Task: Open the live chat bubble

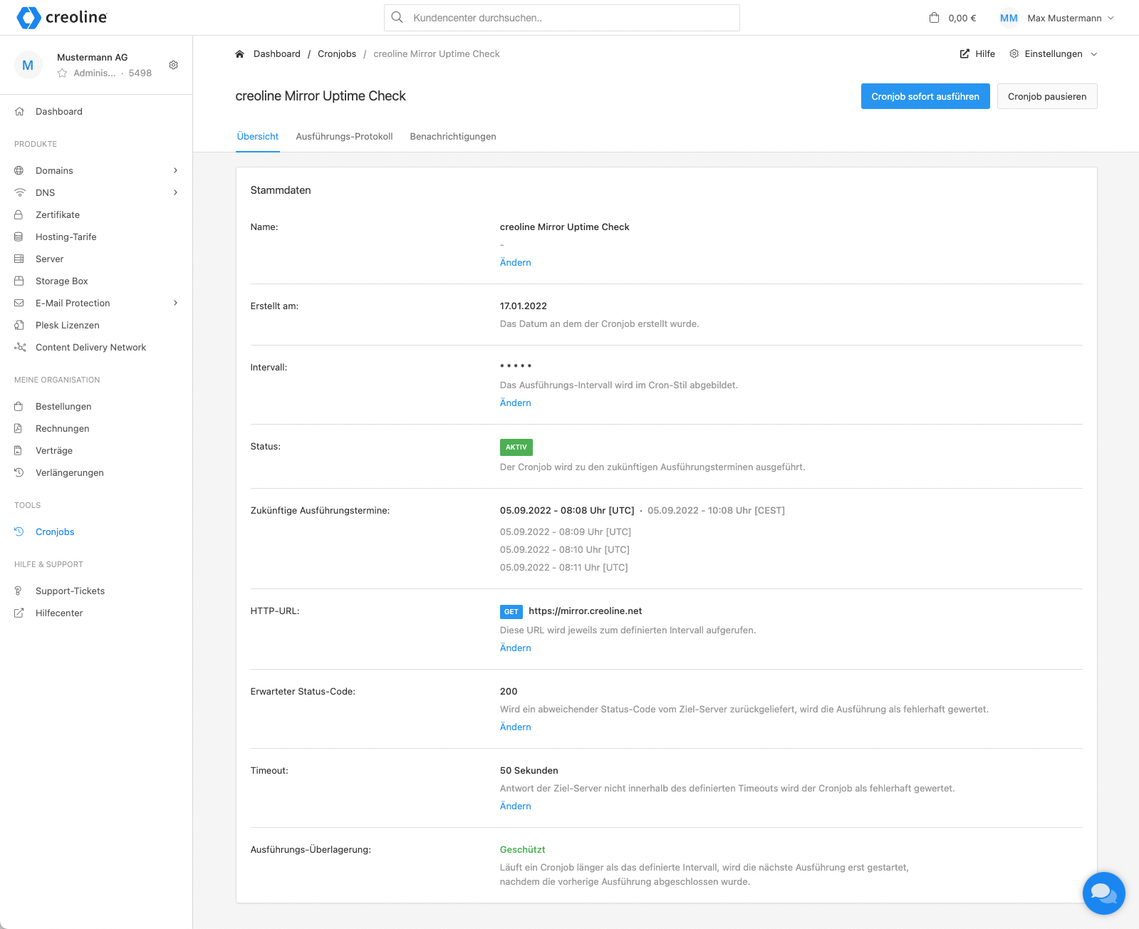Action: pos(1103,893)
